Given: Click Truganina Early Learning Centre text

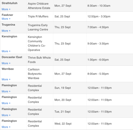Looking at the screenshot, I should 38,27.
